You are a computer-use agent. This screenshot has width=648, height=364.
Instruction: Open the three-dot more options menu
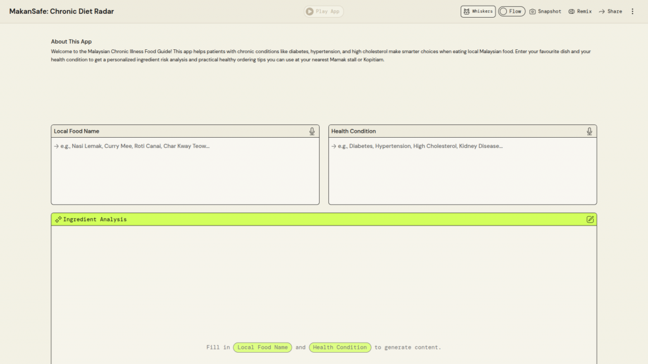(x=632, y=11)
